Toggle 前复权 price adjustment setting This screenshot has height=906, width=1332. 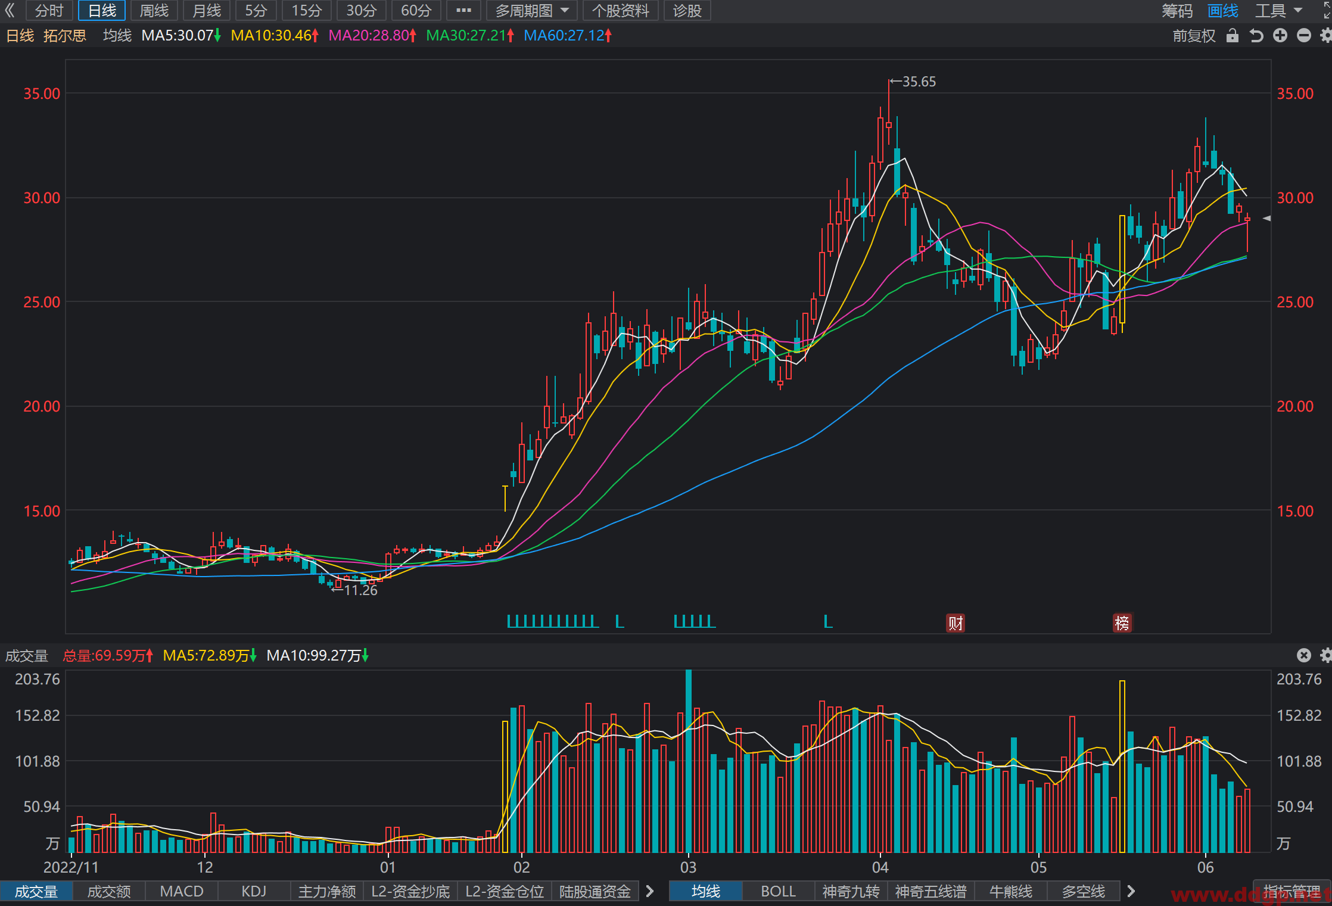coord(1194,36)
